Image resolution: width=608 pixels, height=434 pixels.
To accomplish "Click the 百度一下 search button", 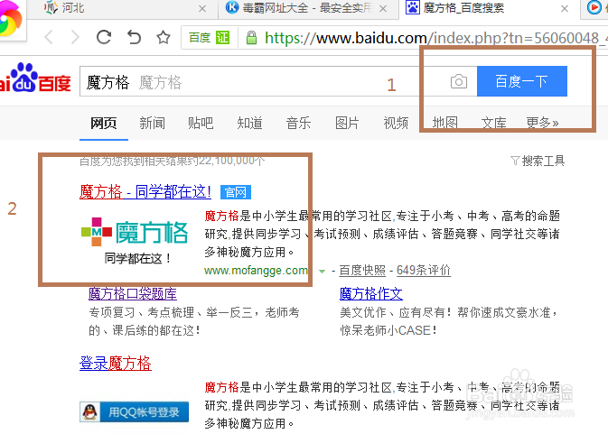I will click(x=522, y=81).
